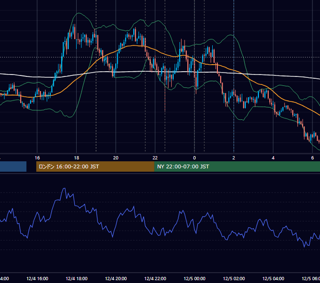
Task: Click the 16 hour label on upper time axis
Action: tap(37, 158)
